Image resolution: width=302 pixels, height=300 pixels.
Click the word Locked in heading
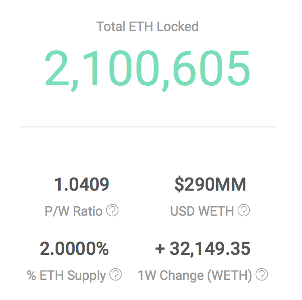click(178, 27)
